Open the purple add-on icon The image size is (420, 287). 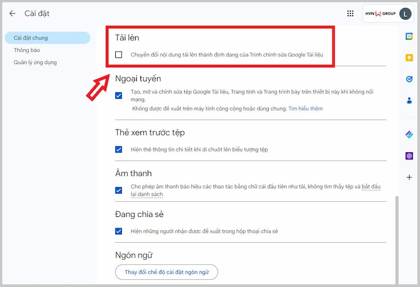pyautogui.click(x=409, y=155)
